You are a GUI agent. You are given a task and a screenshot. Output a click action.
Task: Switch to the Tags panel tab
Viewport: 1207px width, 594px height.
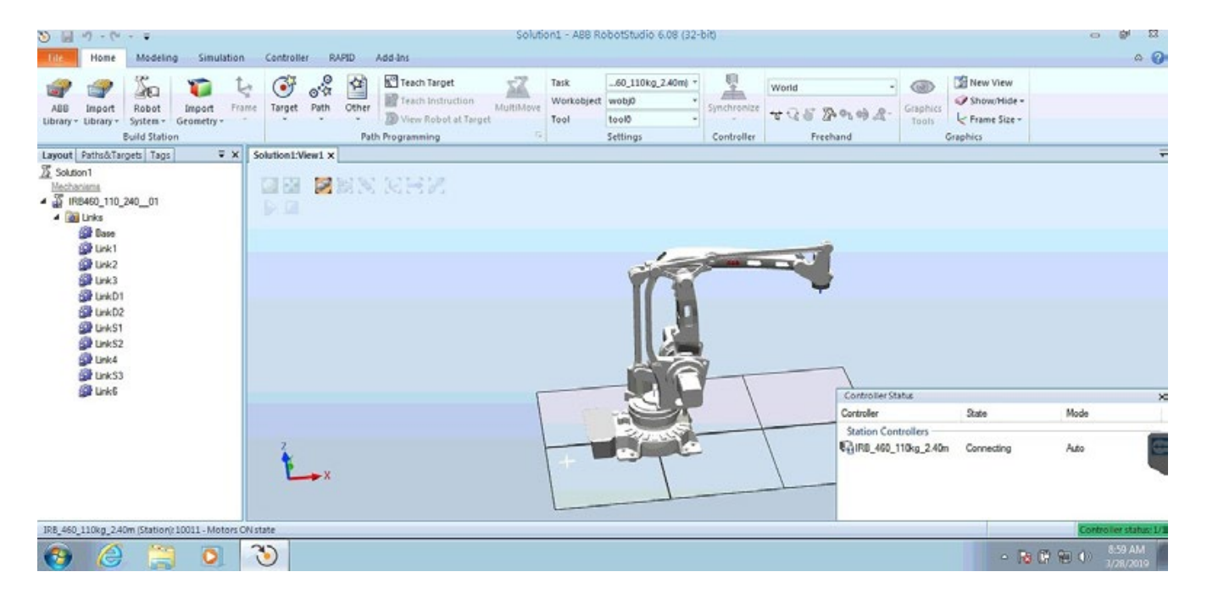pos(159,156)
